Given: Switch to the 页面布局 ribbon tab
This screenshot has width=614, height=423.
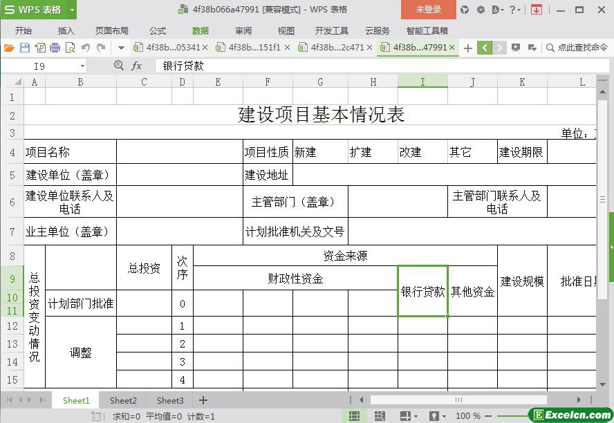Looking at the screenshot, I should coord(111,30).
